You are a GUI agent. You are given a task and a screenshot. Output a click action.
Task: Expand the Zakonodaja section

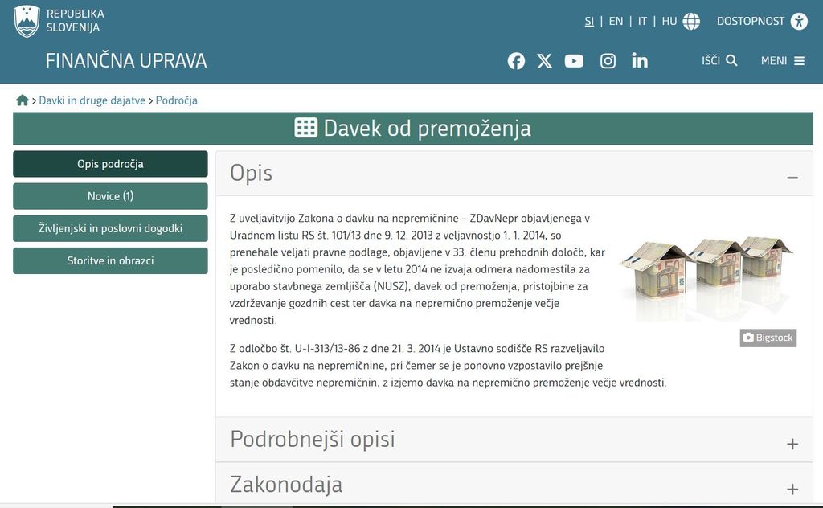(792, 489)
